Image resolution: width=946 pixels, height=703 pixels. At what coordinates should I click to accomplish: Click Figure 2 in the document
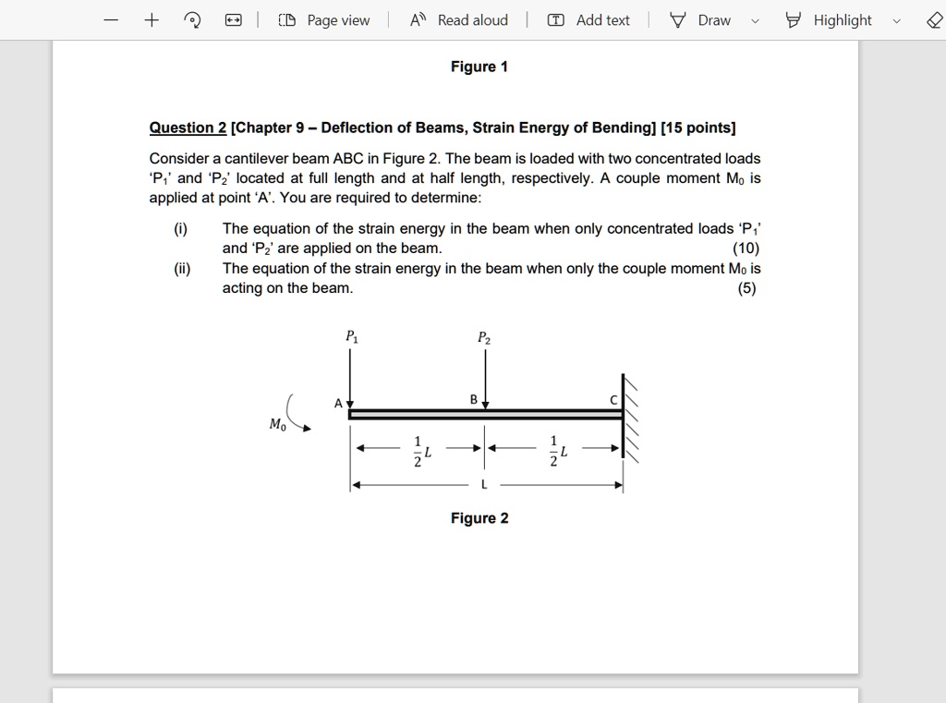click(479, 518)
